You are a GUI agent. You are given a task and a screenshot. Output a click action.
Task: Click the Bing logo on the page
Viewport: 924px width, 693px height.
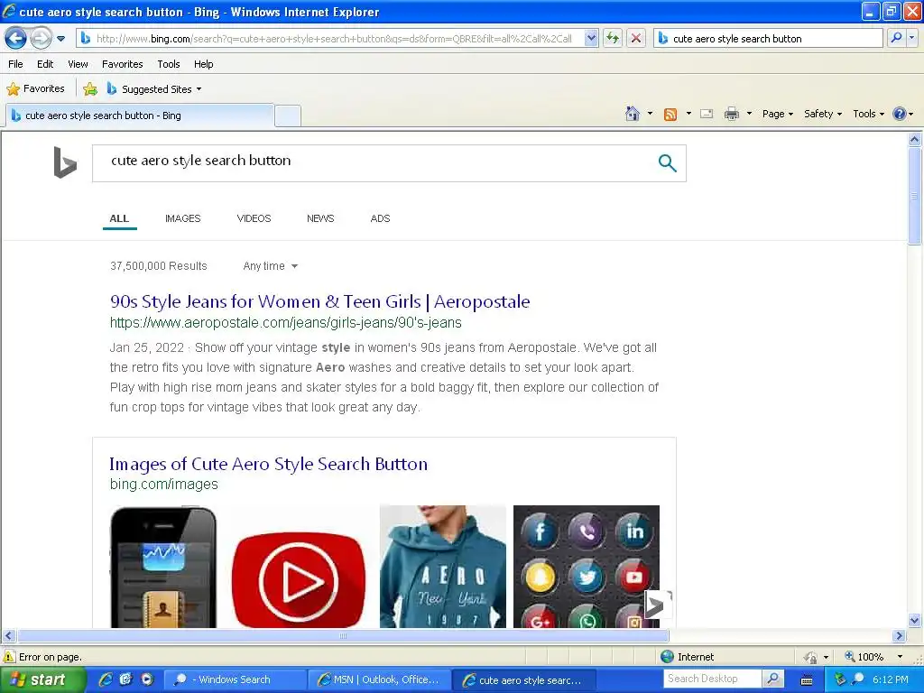pyautogui.click(x=65, y=162)
